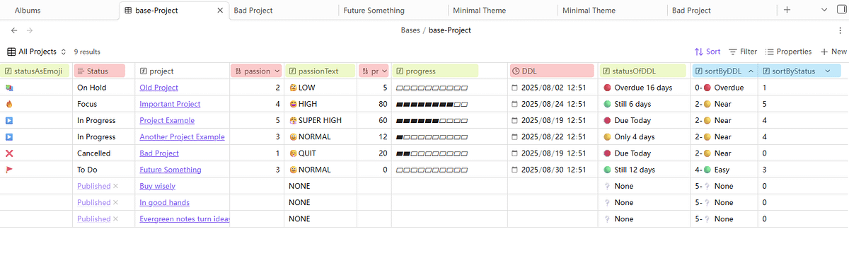
Task: Click the Important Project progress bar
Action: click(432, 104)
